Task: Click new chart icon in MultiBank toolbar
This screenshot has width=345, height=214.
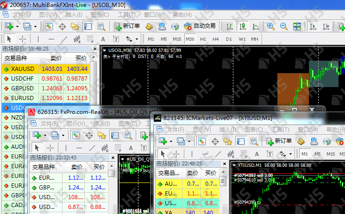Action: [x=9, y=26]
